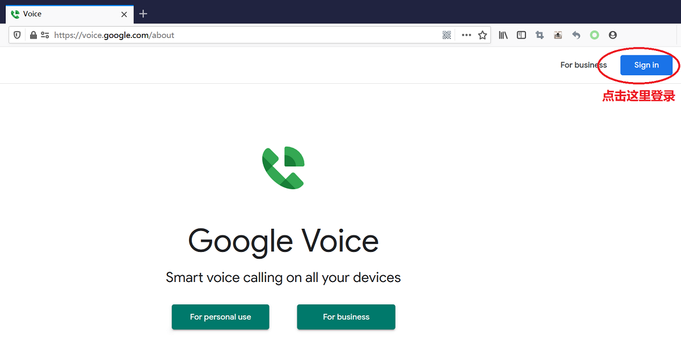Bookmark this page with the star icon

tap(482, 35)
